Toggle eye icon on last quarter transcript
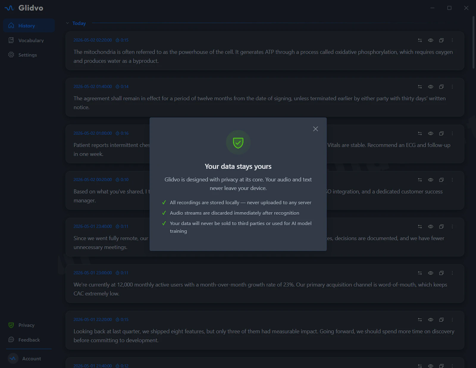 coord(430,320)
